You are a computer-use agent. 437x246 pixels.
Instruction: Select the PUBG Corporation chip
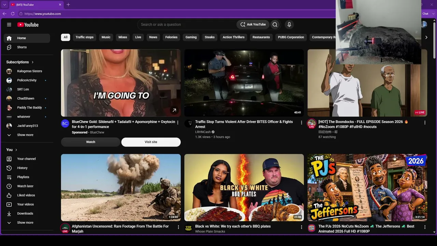click(x=291, y=37)
